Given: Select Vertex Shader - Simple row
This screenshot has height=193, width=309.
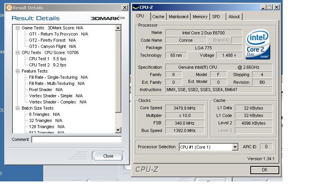Looking at the screenshot, I should [x=56, y=96].
